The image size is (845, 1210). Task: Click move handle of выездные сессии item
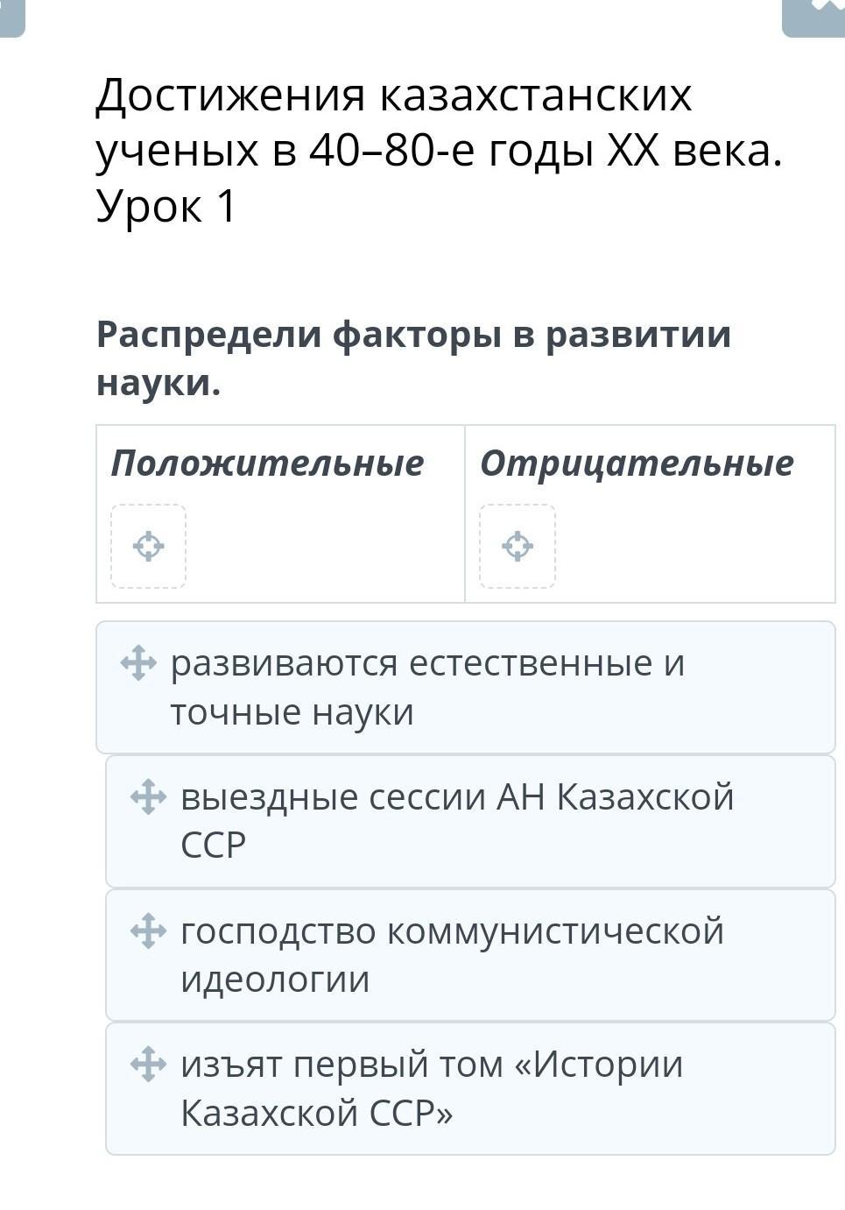pyautogui.click(x=148, y=796)
